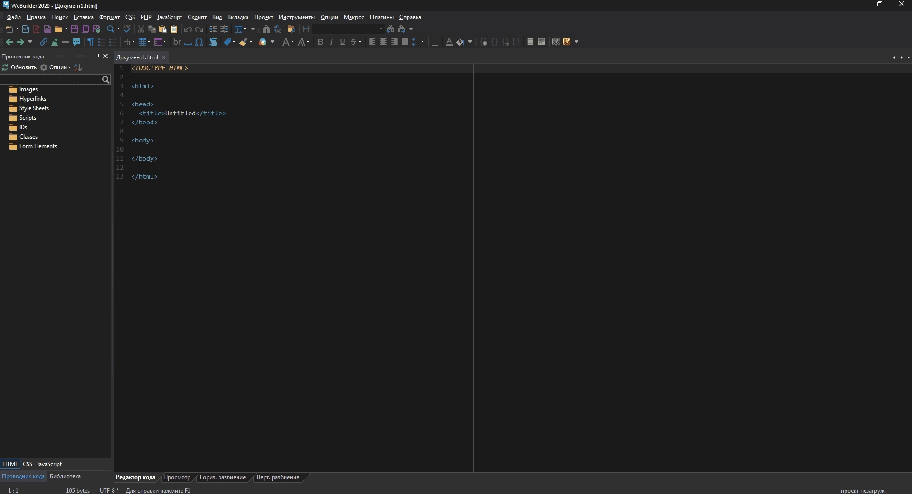The height and width of the screenshot is (494, 912).
Task: Switch to the Библиотека panel tab
Action: (65, 476)
